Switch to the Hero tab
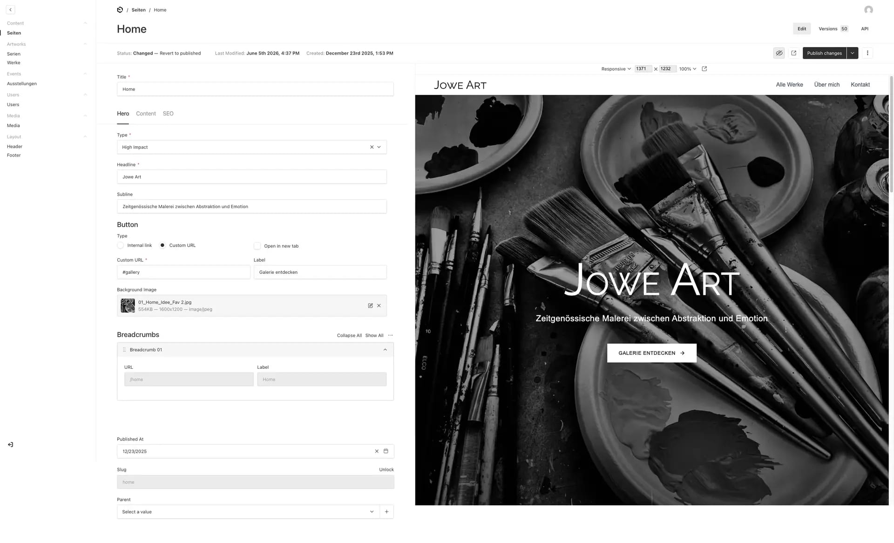 click(x=123, y=114)
